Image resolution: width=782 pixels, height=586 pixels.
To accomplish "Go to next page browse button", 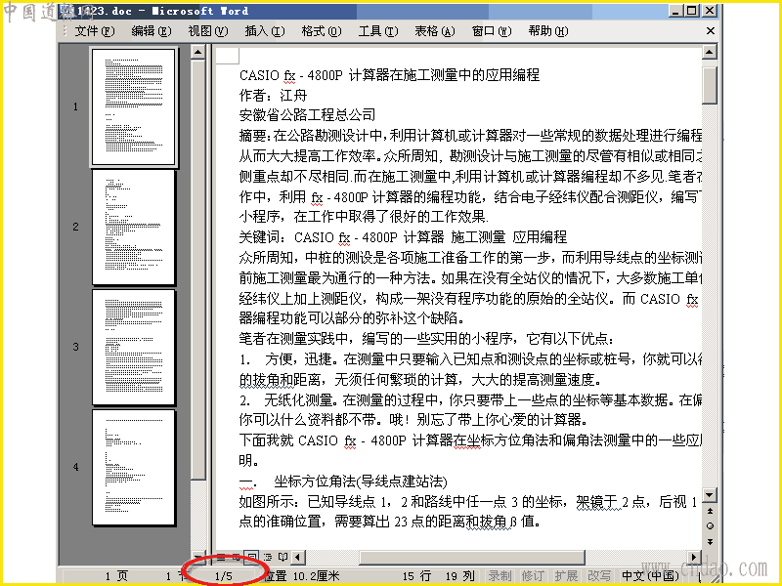I will pos(710,542).
